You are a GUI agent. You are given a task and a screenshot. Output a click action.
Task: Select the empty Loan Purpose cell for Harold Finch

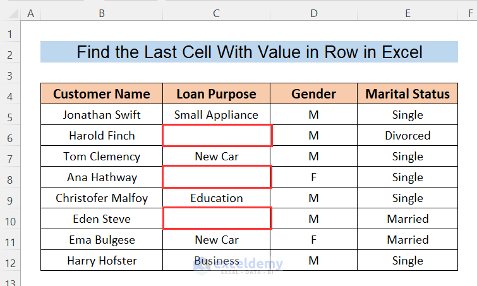217,136
